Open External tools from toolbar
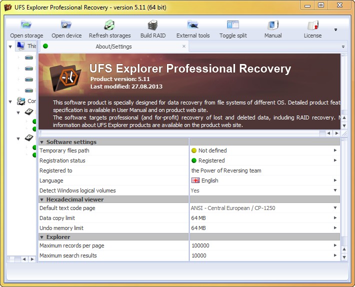The width and height of the screenshot is (355, 287). click(193, 25)
